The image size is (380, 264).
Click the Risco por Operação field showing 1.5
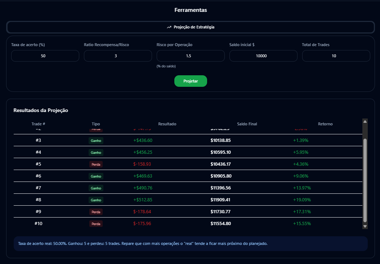coord(191,56)
